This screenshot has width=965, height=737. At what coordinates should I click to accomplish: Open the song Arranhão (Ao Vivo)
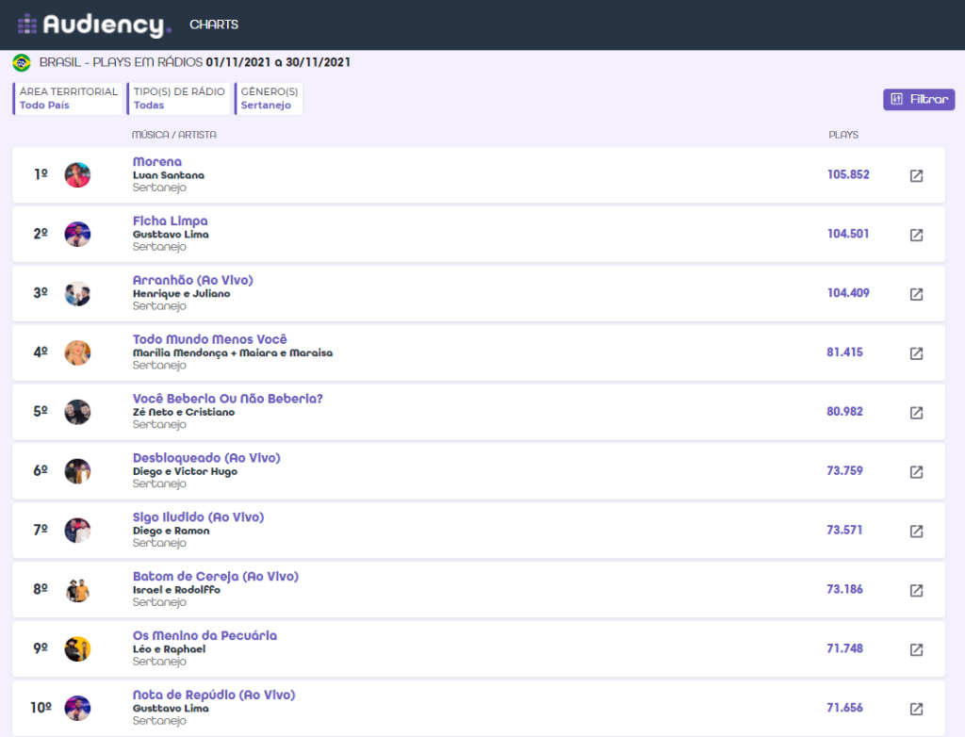(192, 280)
